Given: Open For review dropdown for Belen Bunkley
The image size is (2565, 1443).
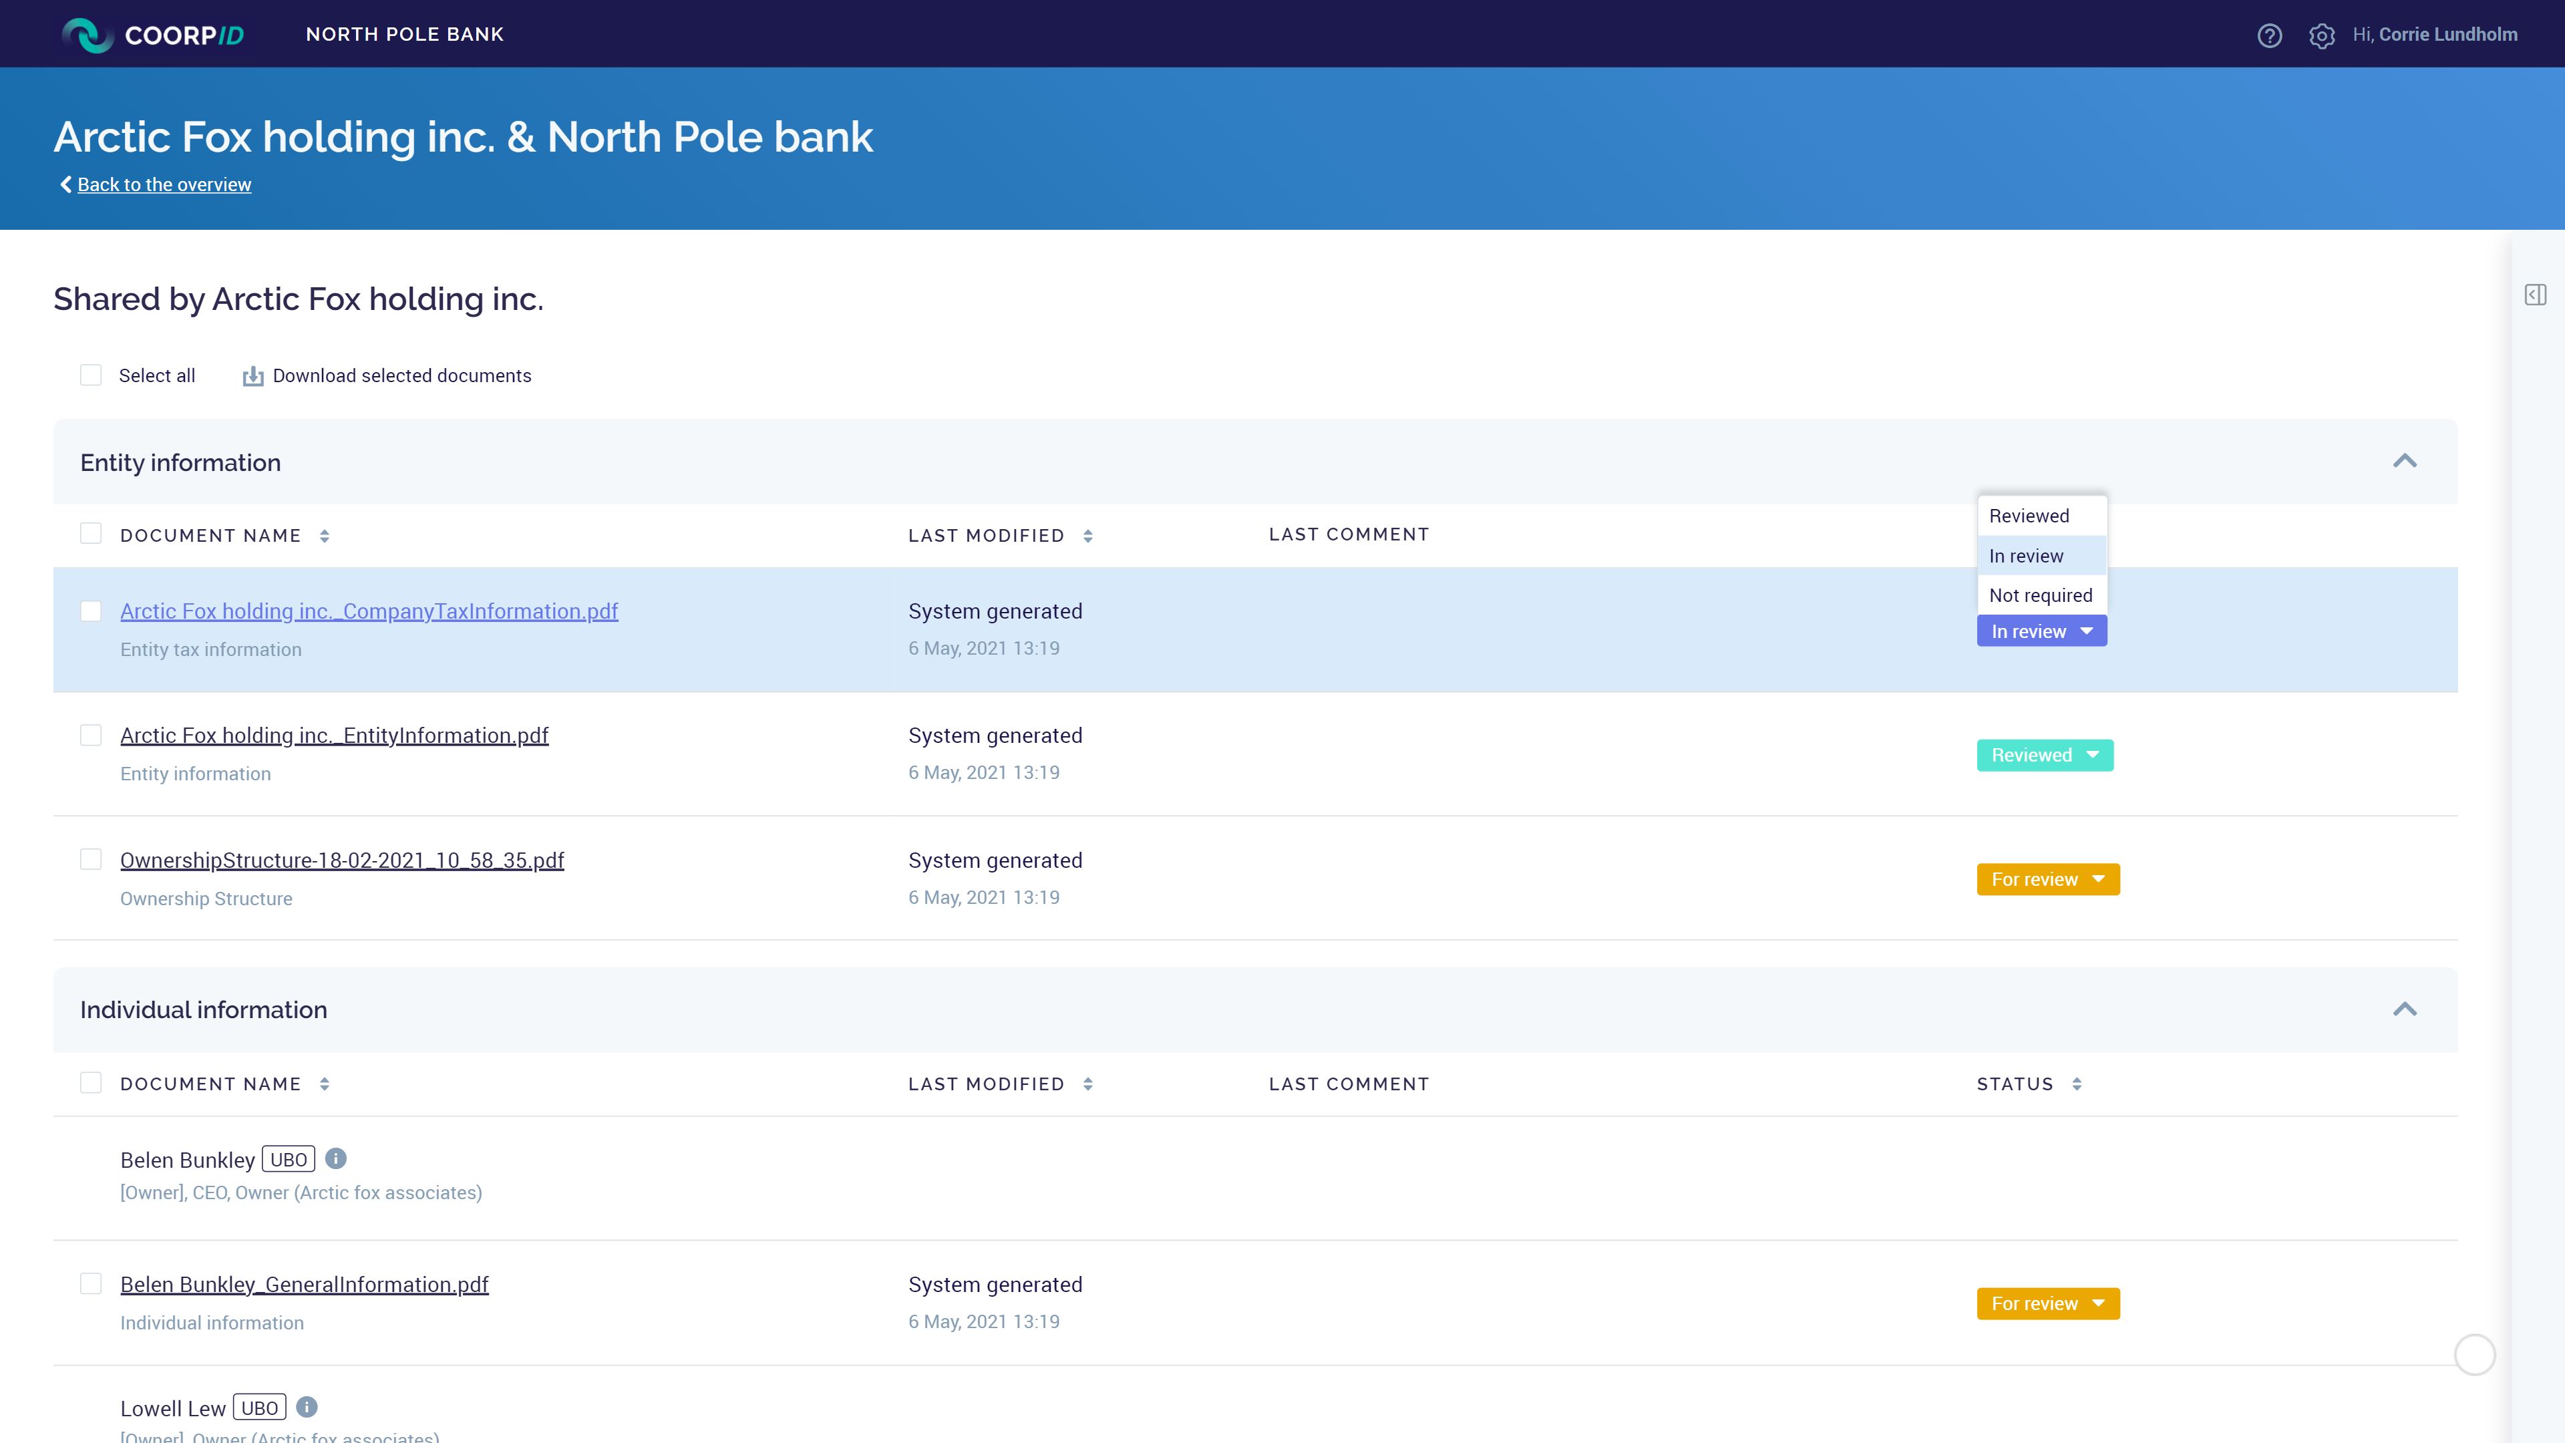Looking at the screenshot, I should (2048, 1303).
